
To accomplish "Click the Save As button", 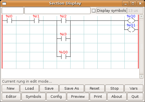I will click(72, 88).
